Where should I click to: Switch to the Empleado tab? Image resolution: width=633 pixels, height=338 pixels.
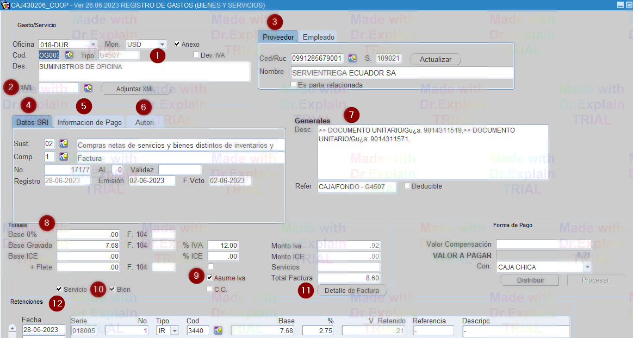point(319,37)
